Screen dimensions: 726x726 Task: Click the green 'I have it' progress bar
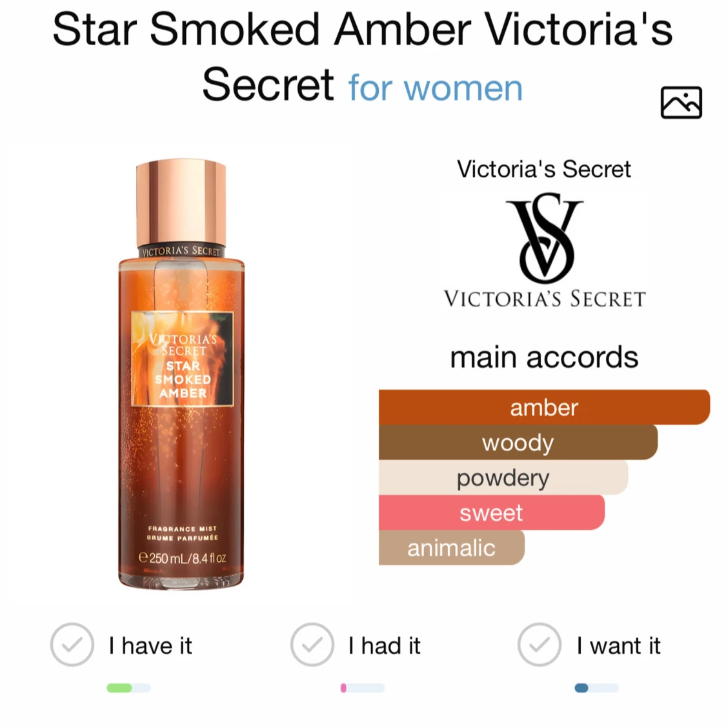[128, 687]
